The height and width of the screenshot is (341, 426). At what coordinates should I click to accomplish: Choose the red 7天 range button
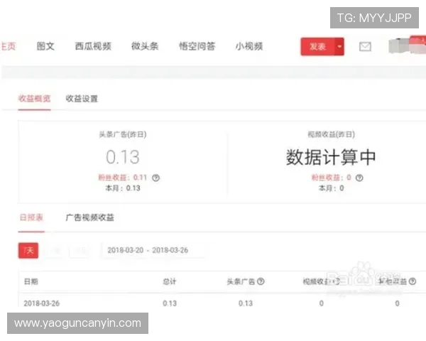[28, 250]
